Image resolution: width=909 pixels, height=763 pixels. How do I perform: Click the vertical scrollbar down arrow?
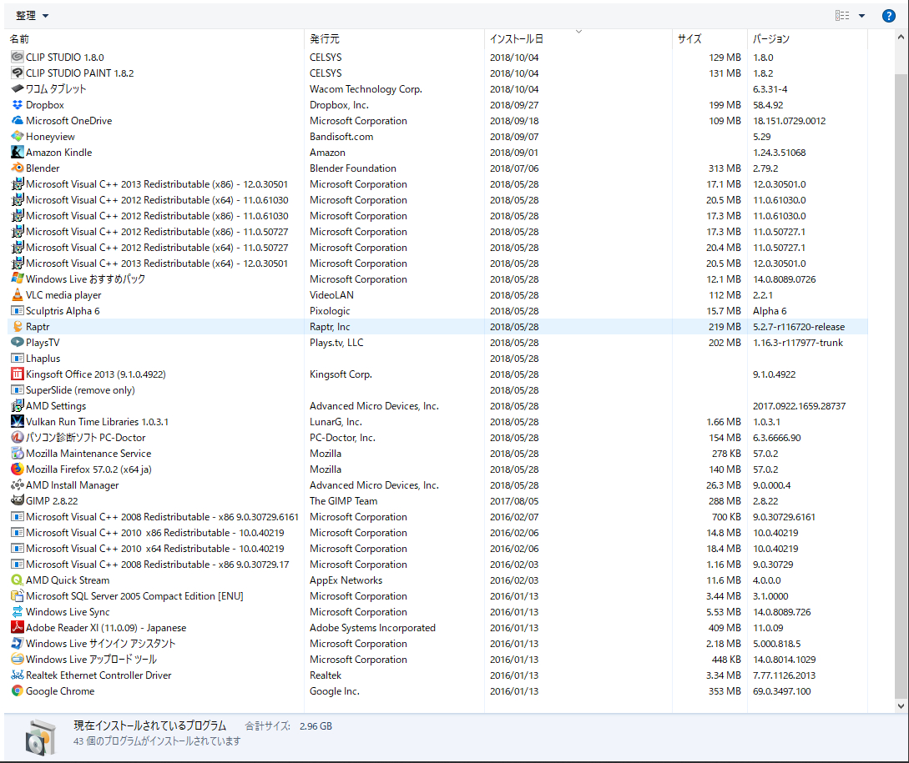(901, 706)
